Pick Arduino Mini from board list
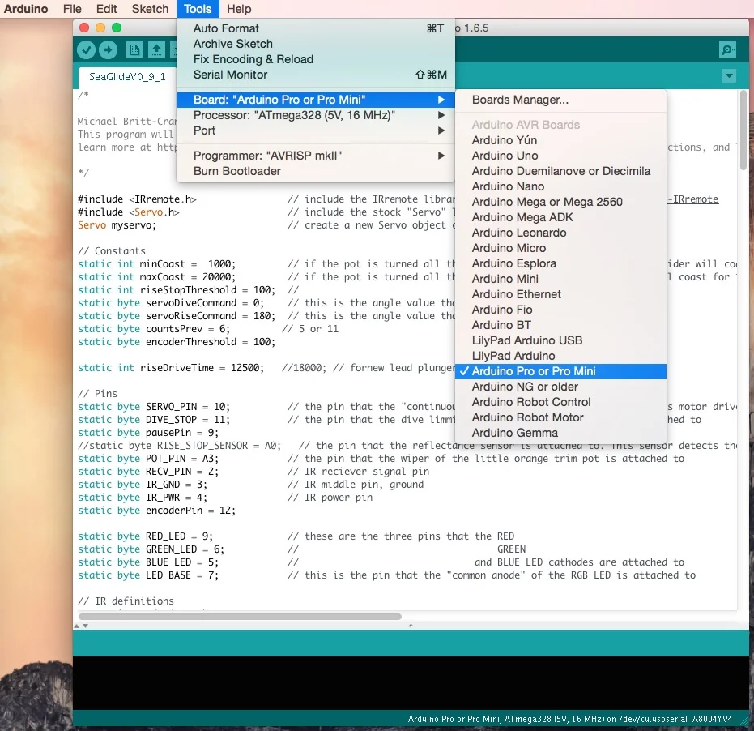This screenshot has height=731, width=754. (560, 279)
